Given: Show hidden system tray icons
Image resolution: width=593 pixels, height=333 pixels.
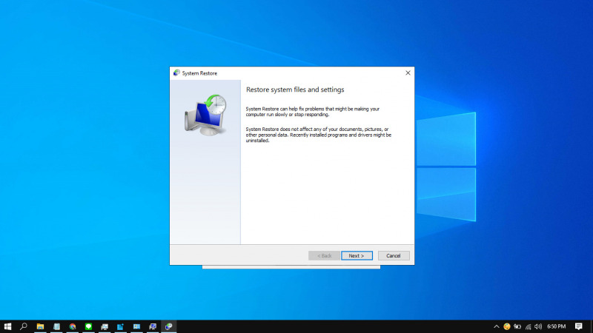Looking at the screenshot, I should click(497, 326).
